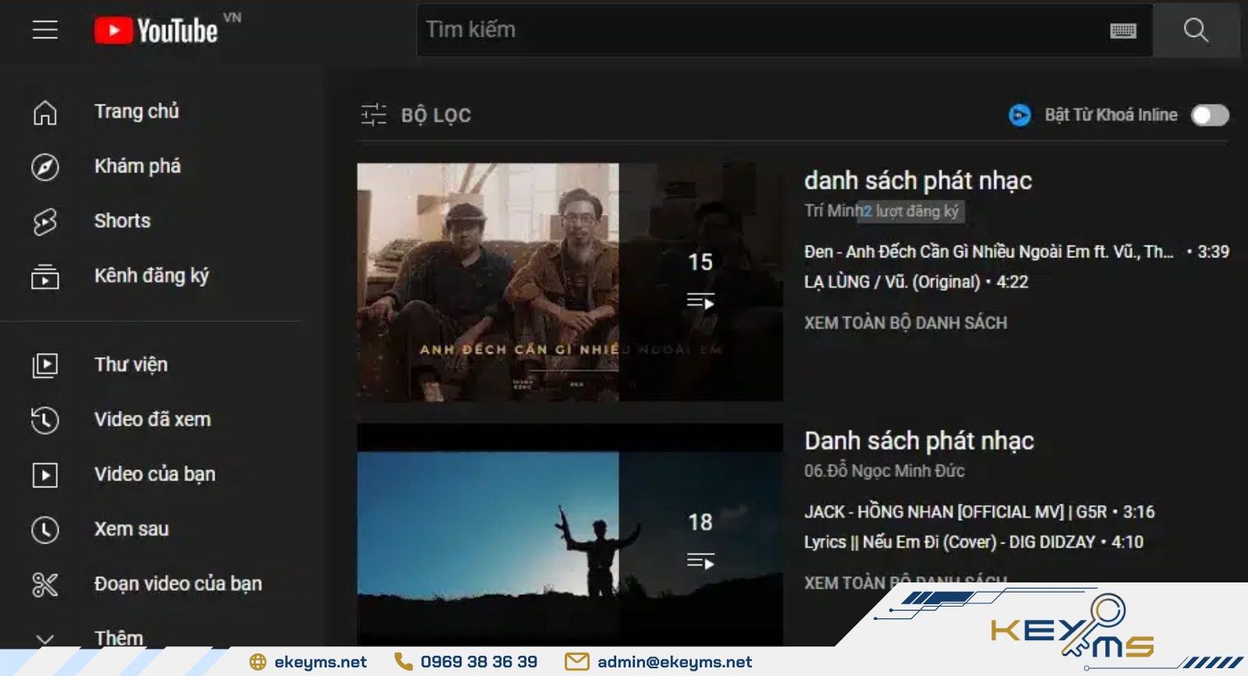Select Shorts menu label
The image size is (1248, 676).
(122, 221)
